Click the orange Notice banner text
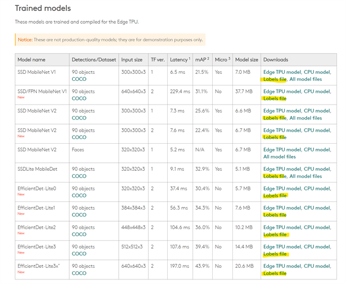 click(x=110, y=40)
